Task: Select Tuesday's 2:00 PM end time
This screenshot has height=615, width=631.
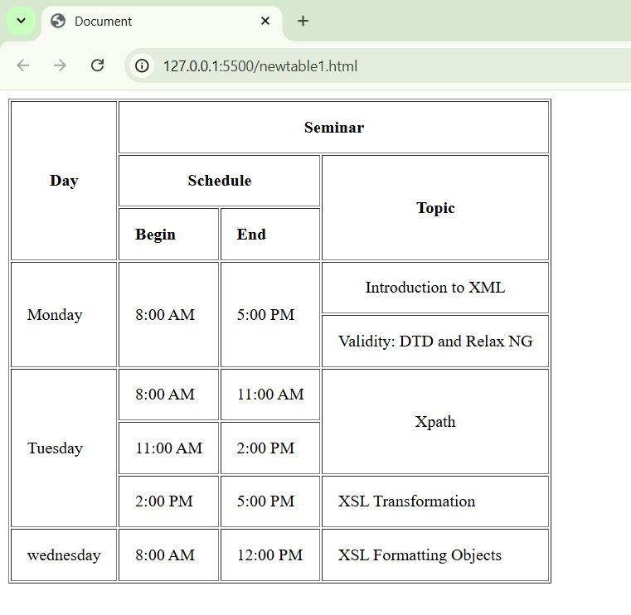Action: pyautogui.click(x=270, y=448)
